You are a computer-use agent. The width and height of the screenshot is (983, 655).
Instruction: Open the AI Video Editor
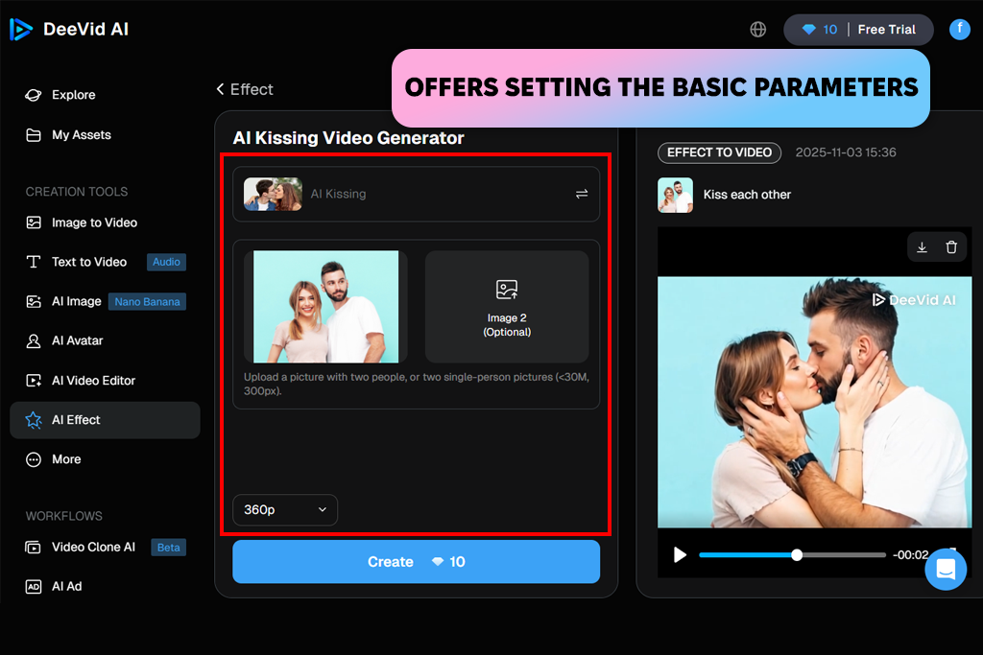pos(93,381)
